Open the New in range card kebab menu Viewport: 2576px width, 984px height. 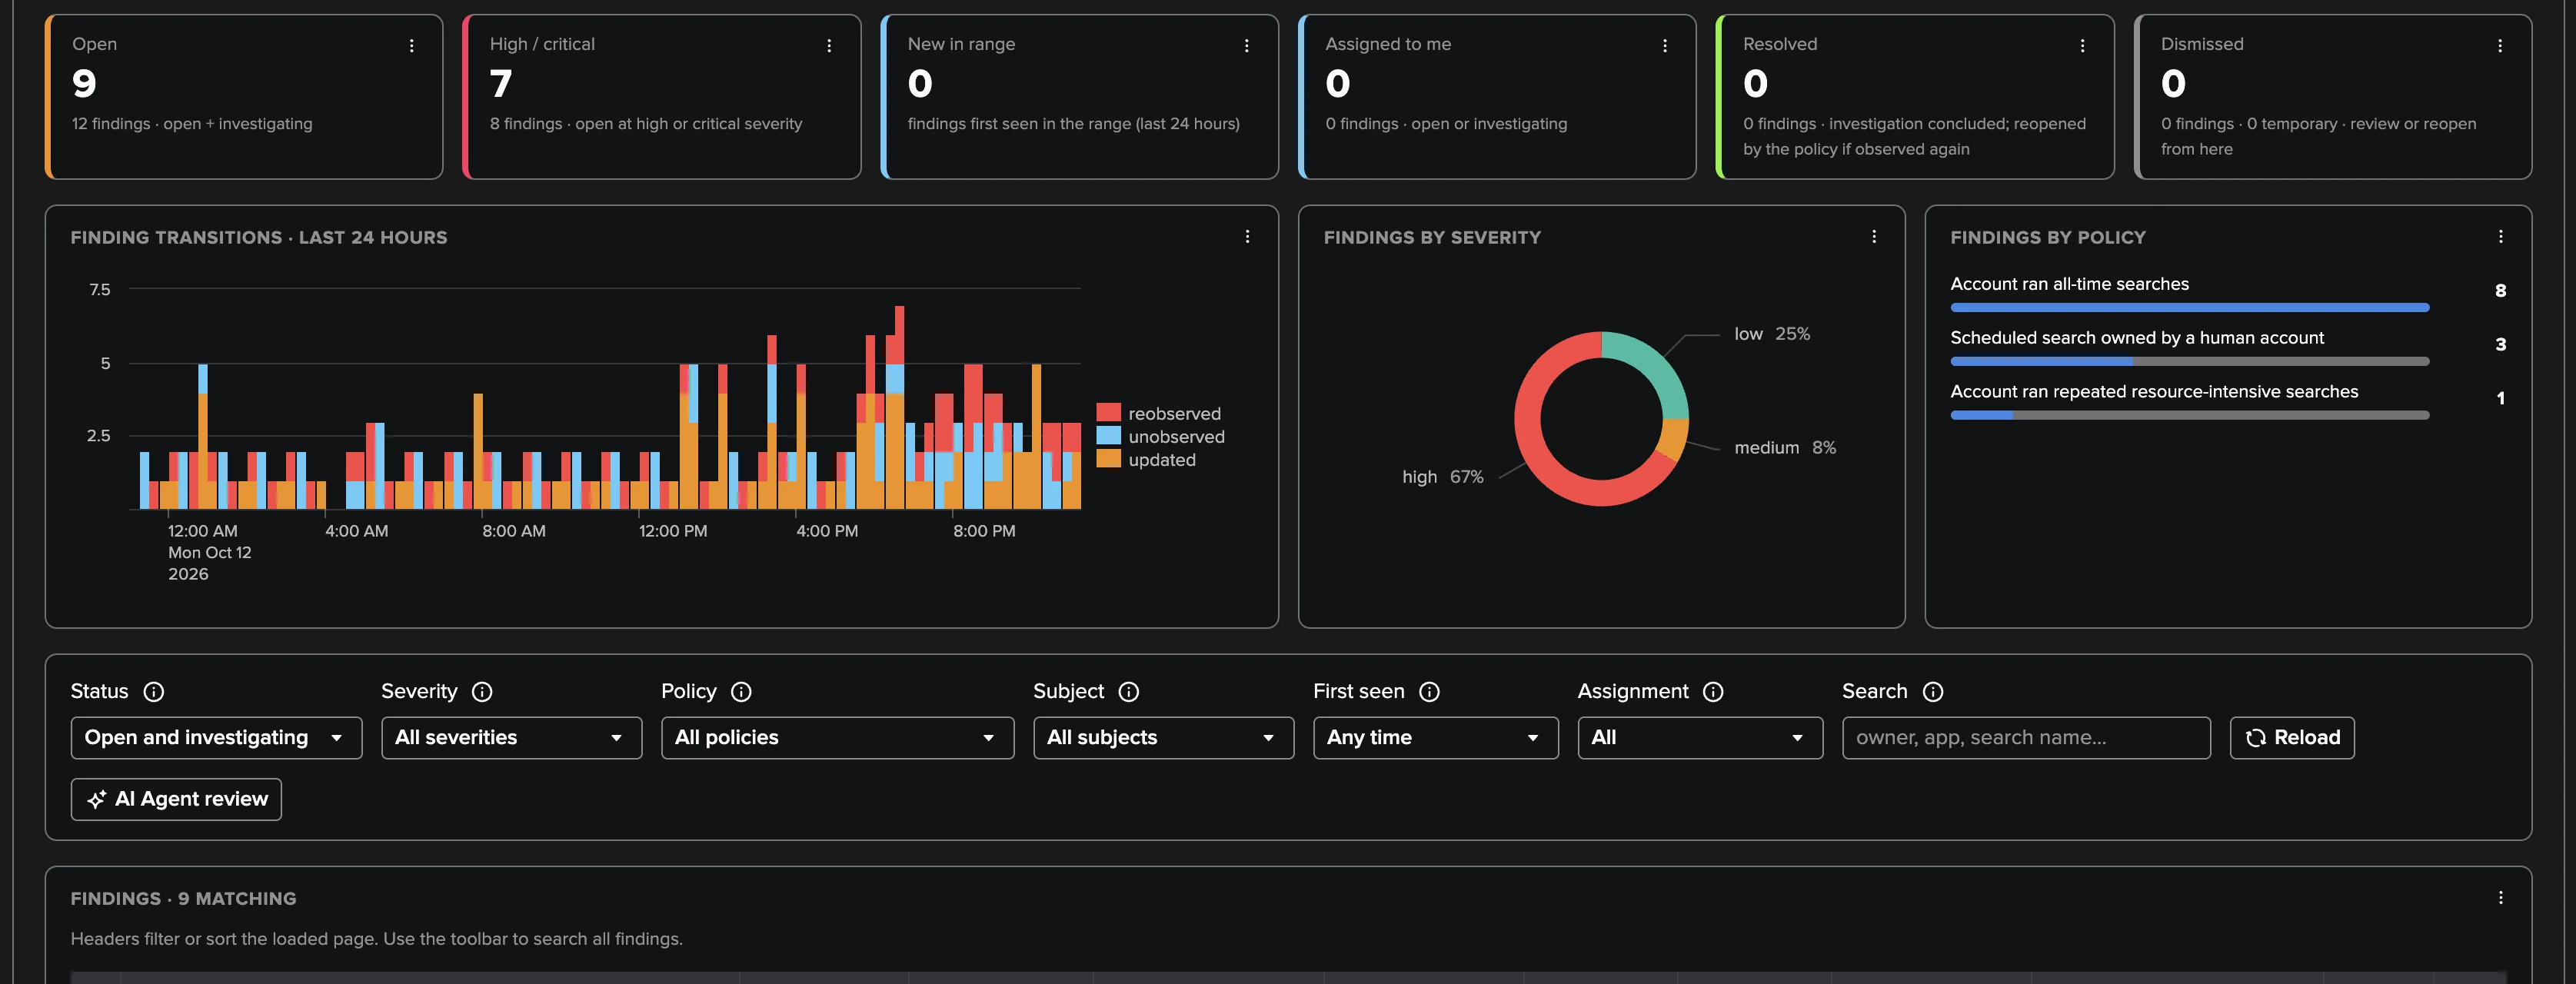click(x=1246, y=46)
